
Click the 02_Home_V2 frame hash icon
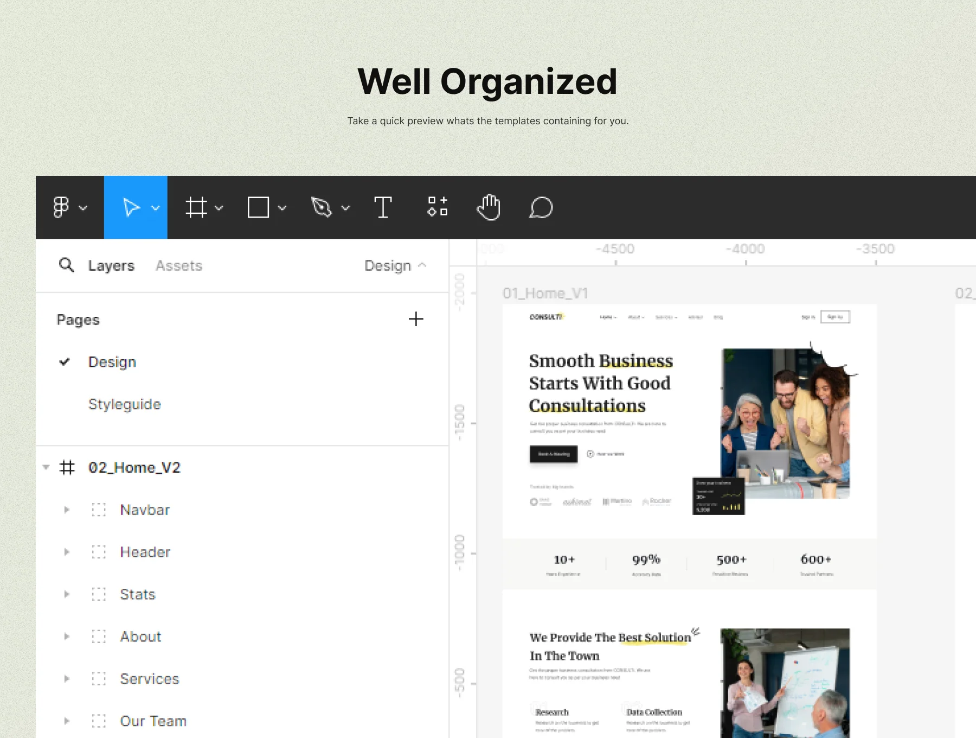[67, 467]
